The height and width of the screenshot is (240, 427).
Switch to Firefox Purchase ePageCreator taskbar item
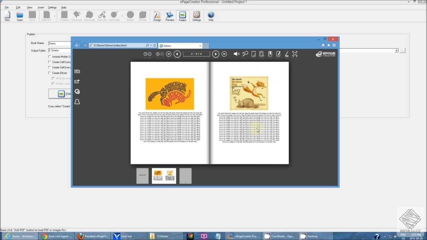click(x=93, y=236)
